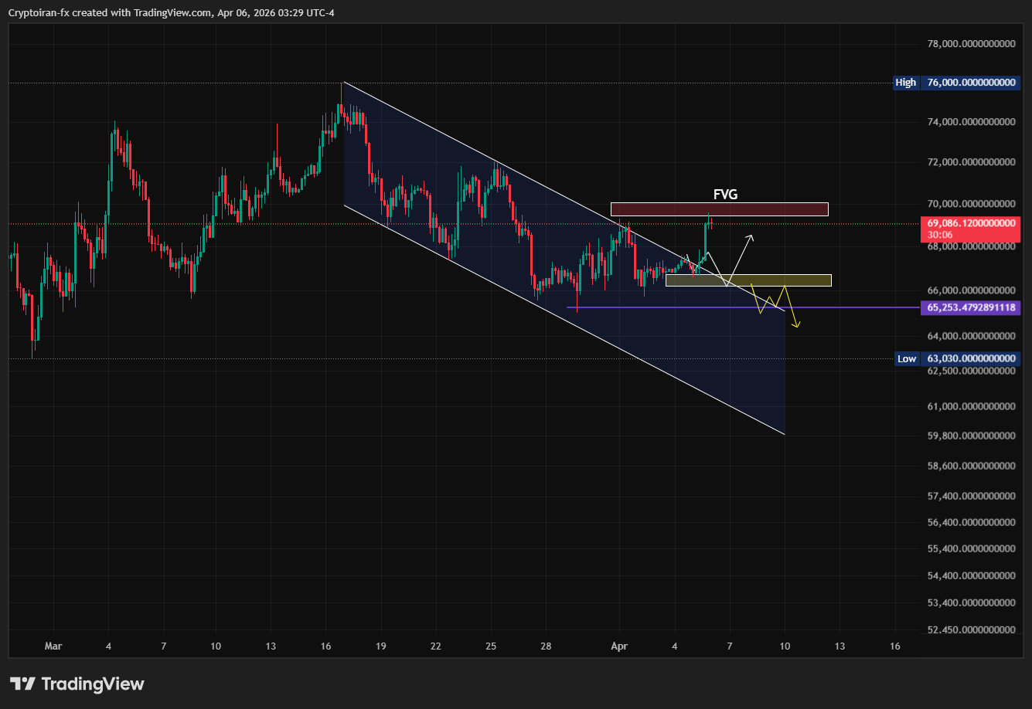Click the TradingView logo at bottom left
The height and width of the screenshot is (709, 1032).
click(x=77, y=684)
